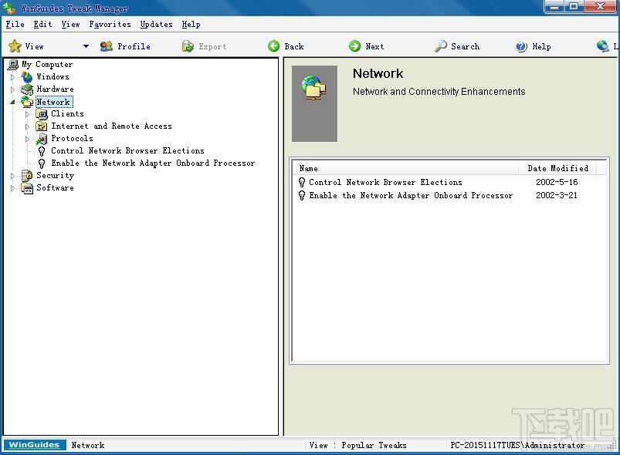This screenshot has height=455, width=620.
Task: Click the Windows tree node icon
Action: click(27, 77)
